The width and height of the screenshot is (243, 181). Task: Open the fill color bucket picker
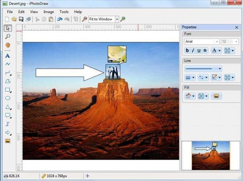tap(190, 96)
